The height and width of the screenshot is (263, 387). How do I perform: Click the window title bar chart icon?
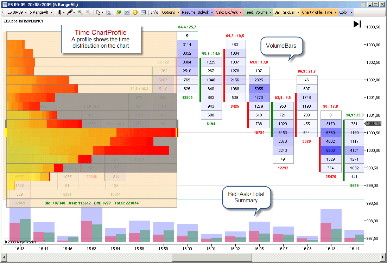(5, 5)
